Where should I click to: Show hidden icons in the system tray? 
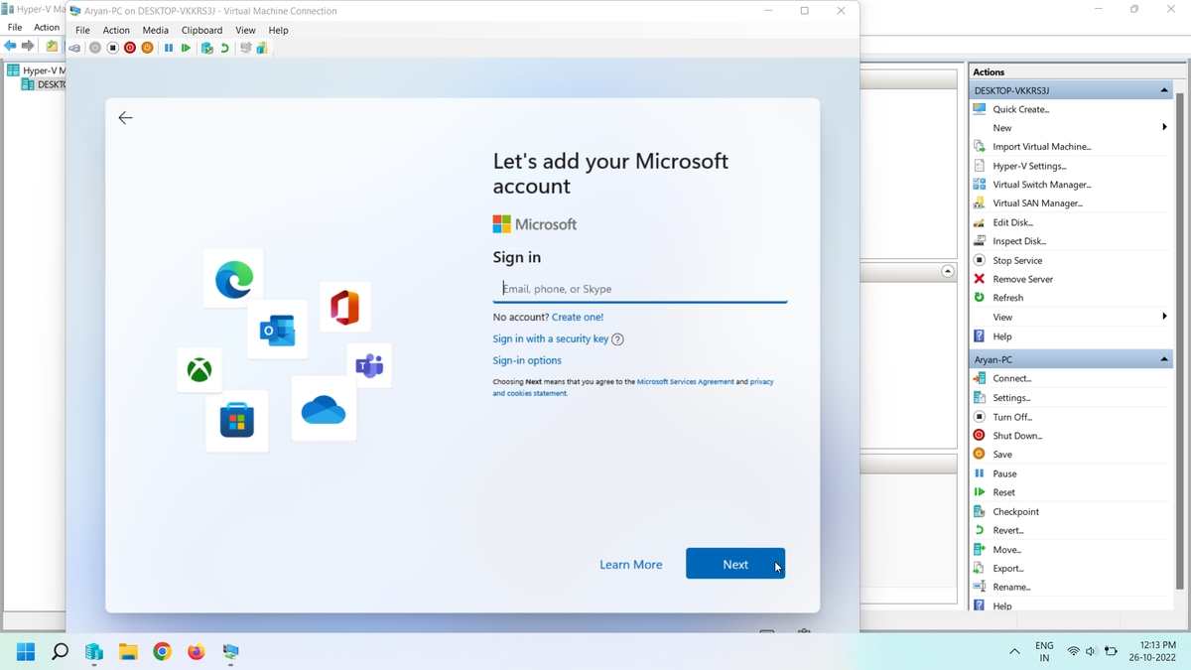[1014, 651]
